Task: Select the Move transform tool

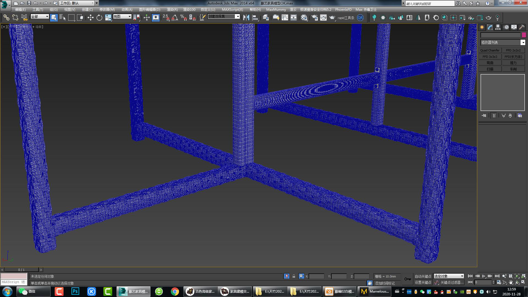Action: (90, 18)
